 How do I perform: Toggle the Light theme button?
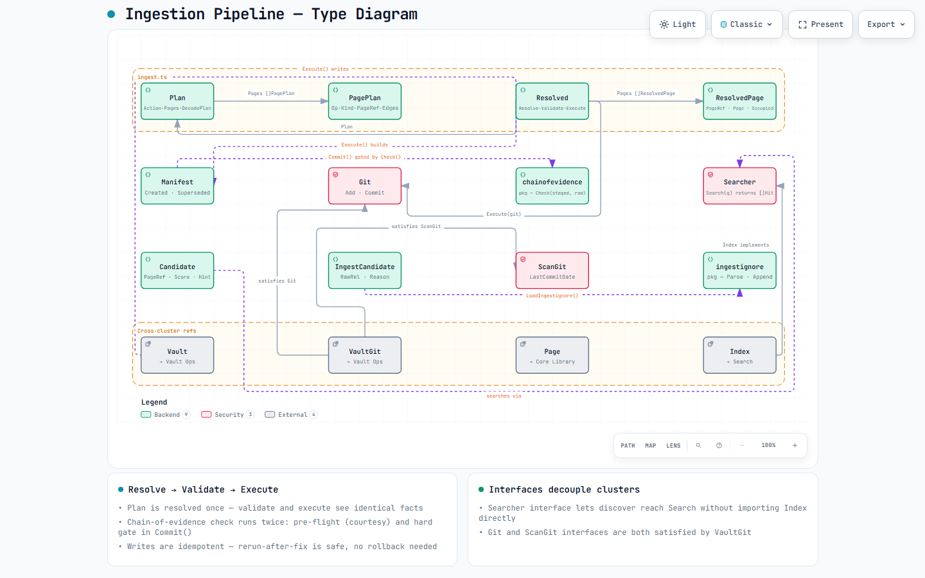point(678,24)
